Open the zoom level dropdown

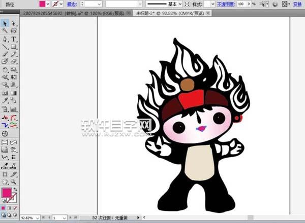coord(38,217)
